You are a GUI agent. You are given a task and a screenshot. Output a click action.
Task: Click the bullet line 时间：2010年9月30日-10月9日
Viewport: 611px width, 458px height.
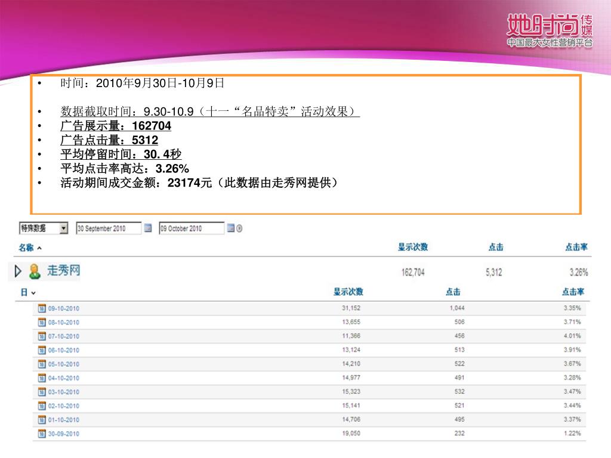coord(142,83)
